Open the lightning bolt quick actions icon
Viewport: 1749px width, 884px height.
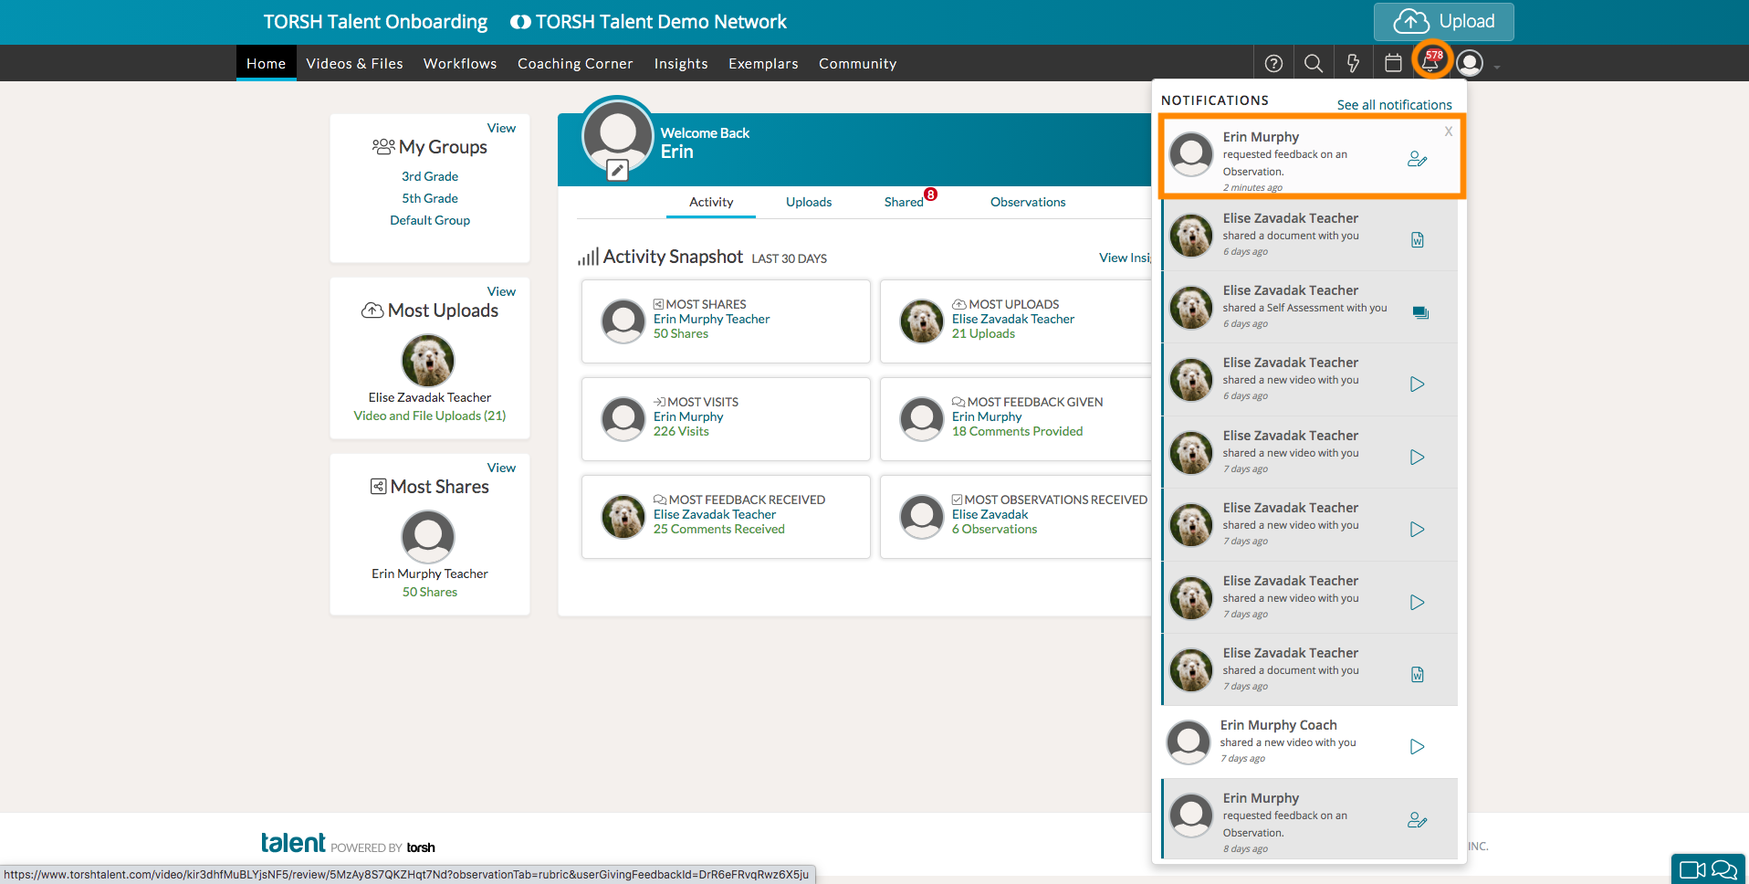(x=1353, y=63)
